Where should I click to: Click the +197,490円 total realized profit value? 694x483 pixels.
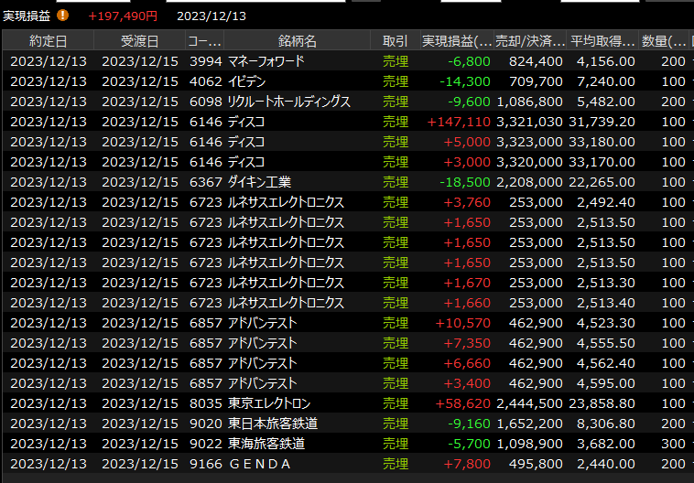(x=123, y=16)
